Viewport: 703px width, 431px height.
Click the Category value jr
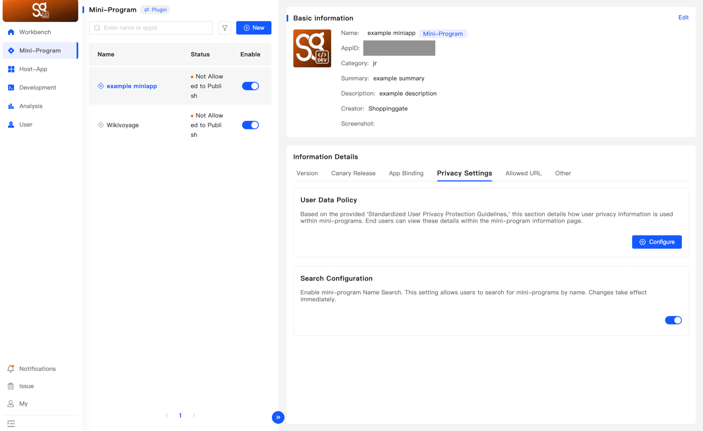click(x=375, y=63)
